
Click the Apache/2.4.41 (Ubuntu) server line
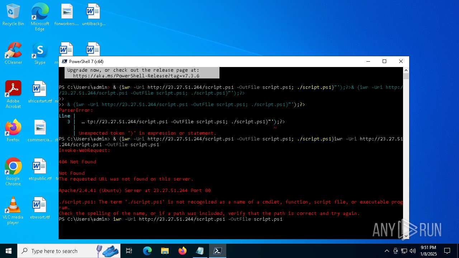coord(135,190)
